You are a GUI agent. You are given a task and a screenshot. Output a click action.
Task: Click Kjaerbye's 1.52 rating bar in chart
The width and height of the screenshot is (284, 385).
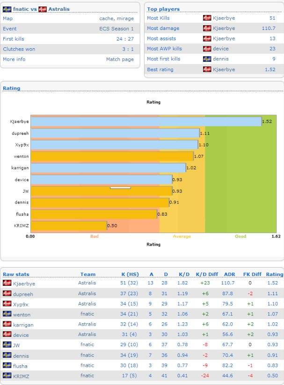click(146, 122)
